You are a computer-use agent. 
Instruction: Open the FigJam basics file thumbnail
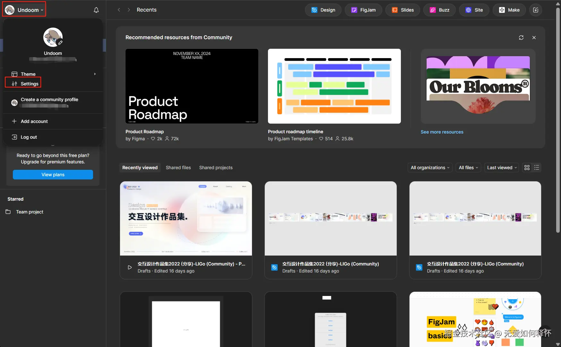pyautogui.click(x=475, y=319)
